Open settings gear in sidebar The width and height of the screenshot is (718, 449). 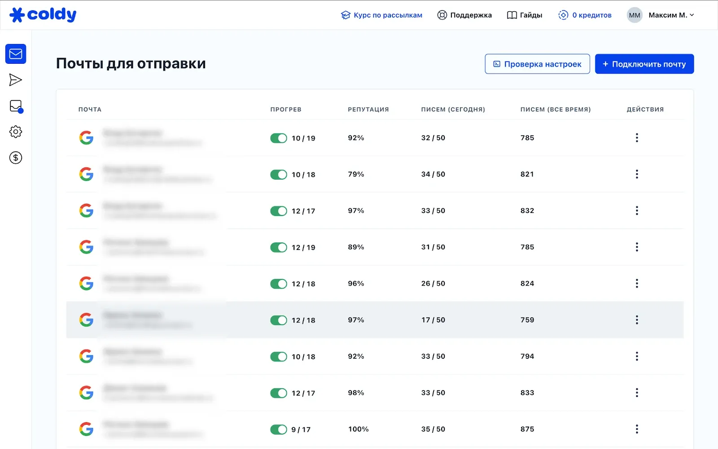click(x=16, y=132)
